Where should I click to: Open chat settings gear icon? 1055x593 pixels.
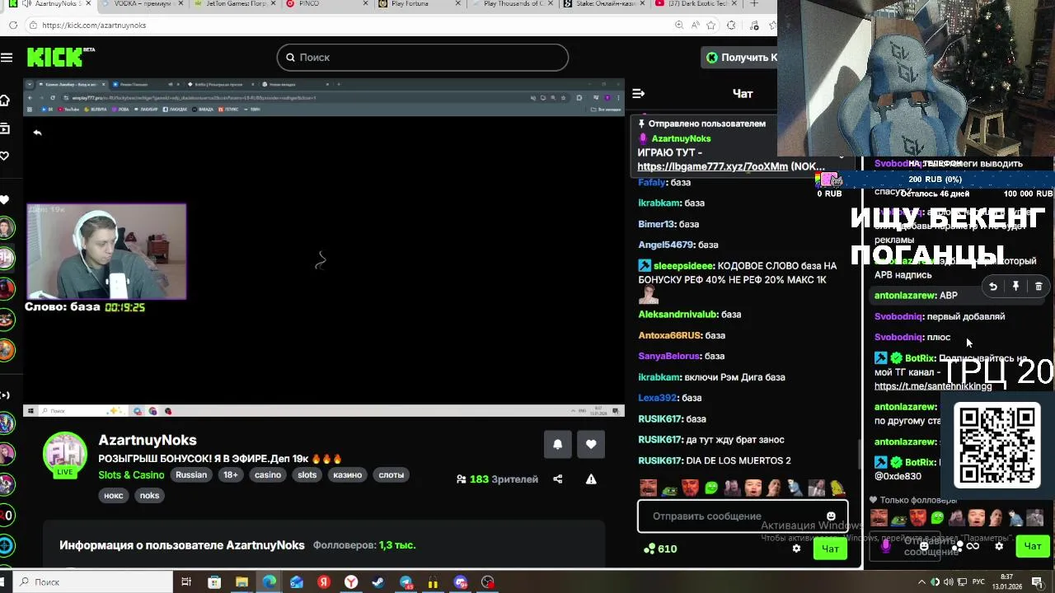pos(796,549)
